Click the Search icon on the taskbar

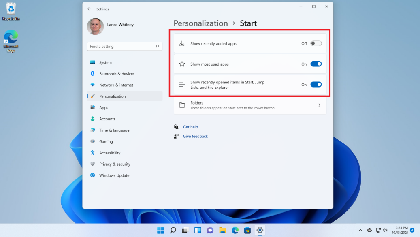point(173,230)
